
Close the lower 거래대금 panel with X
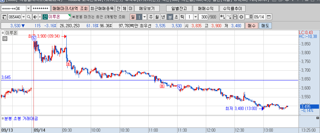tap(317, 118)
